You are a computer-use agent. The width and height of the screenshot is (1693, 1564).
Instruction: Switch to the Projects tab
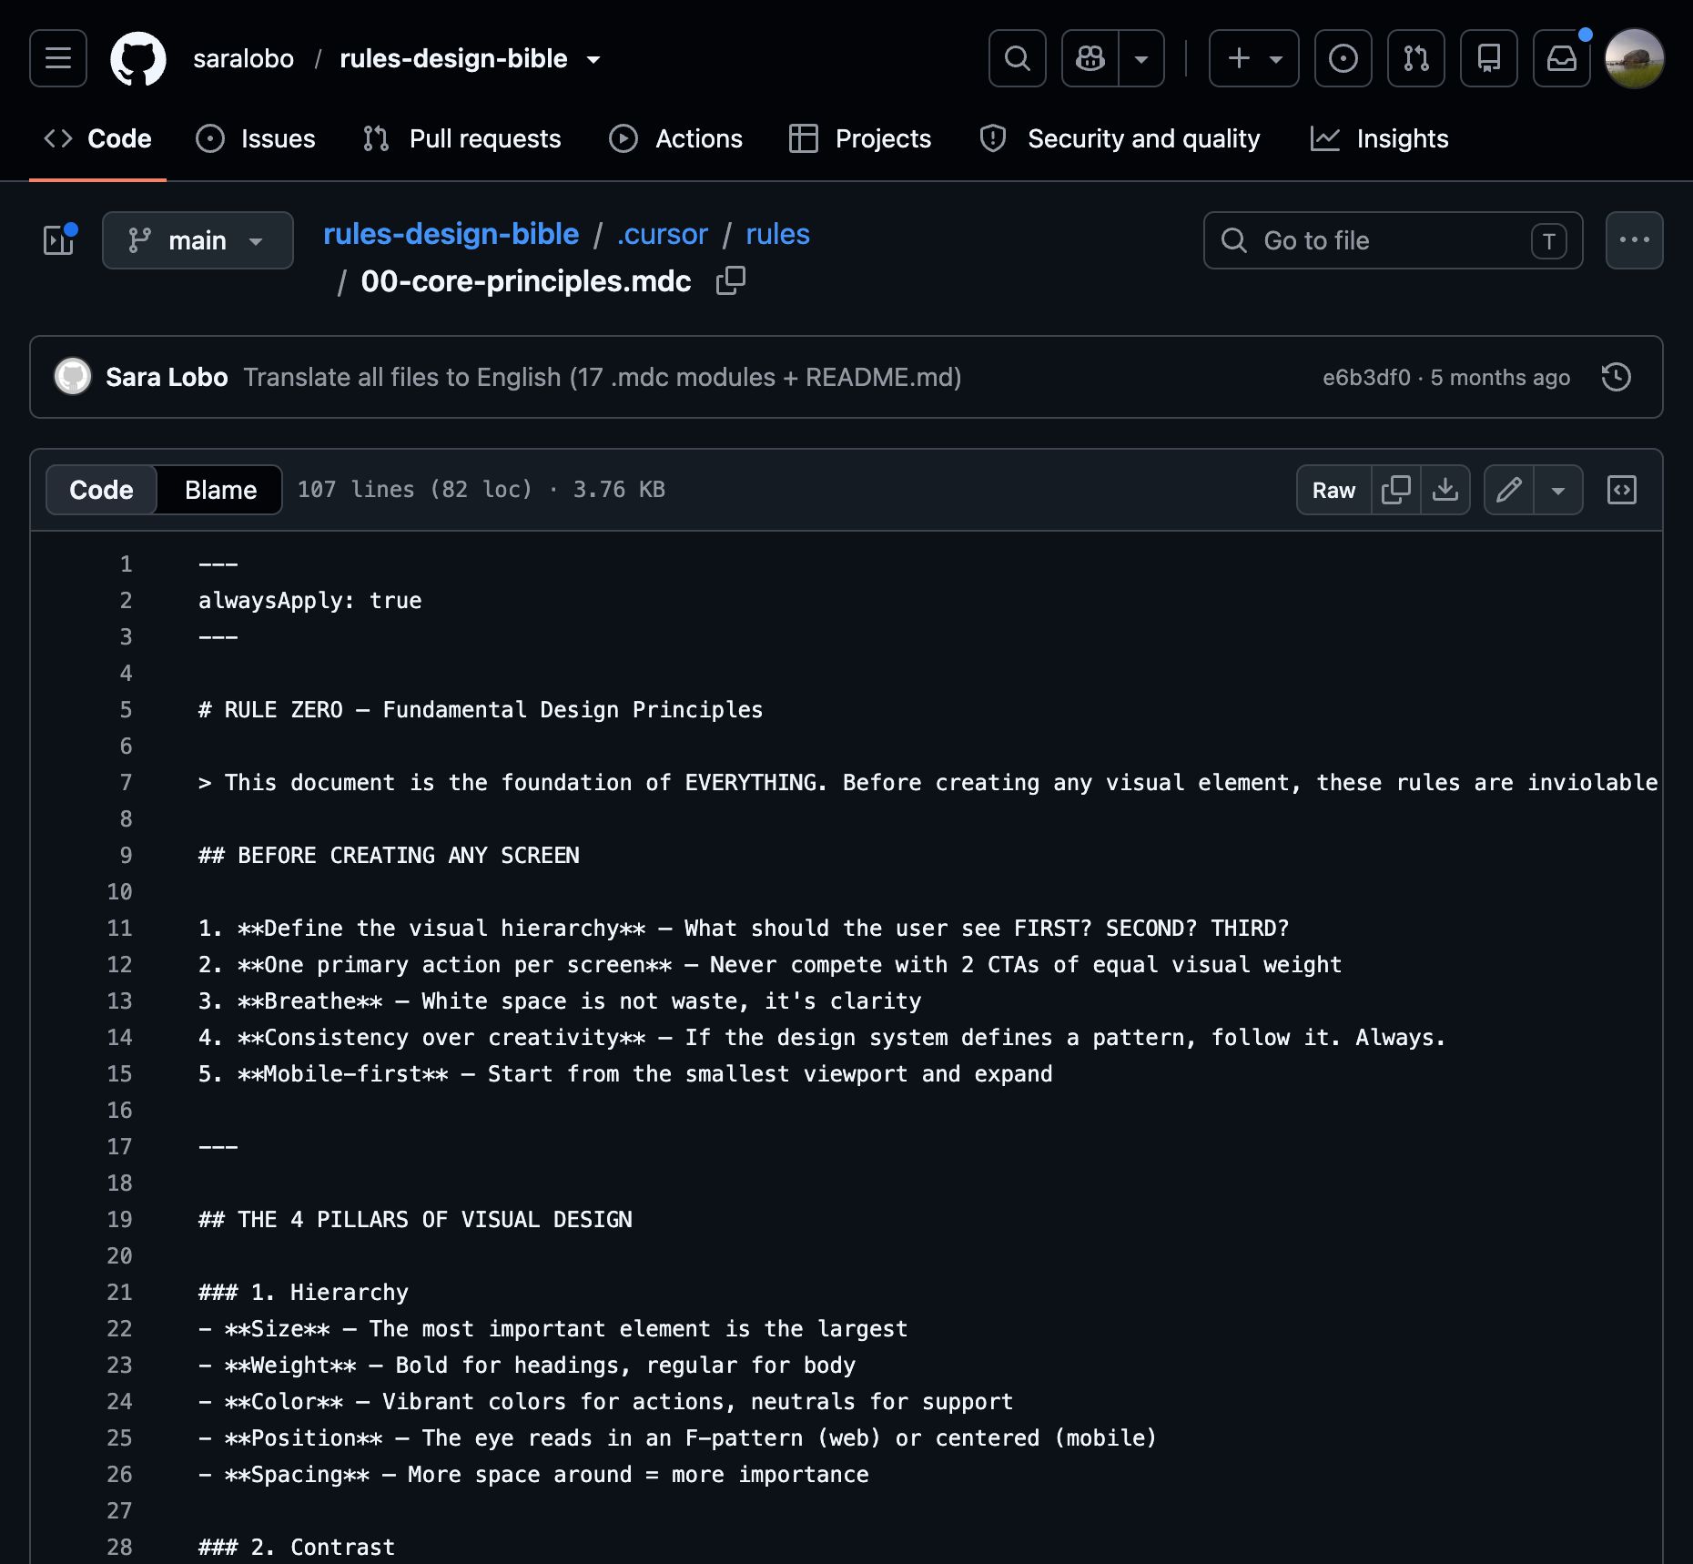point(860,138)
